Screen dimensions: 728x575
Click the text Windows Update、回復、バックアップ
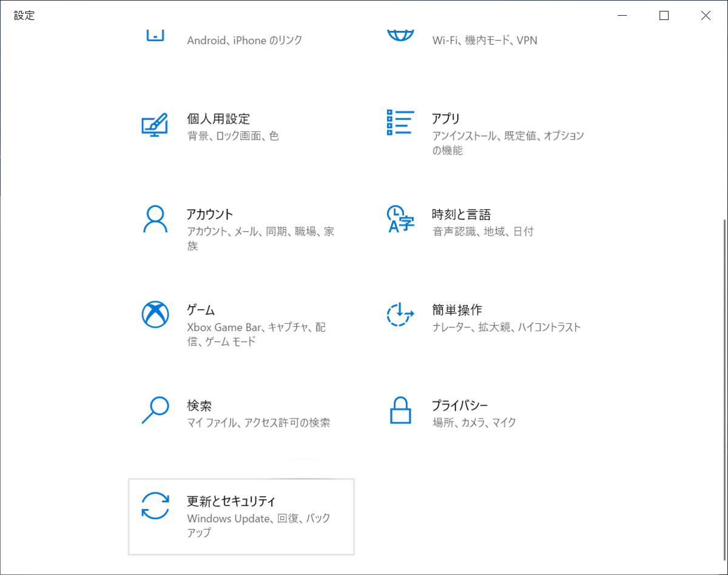[x=259, y=525]
